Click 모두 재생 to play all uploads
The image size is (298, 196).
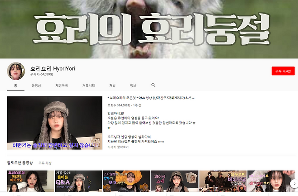click(45, 163)
